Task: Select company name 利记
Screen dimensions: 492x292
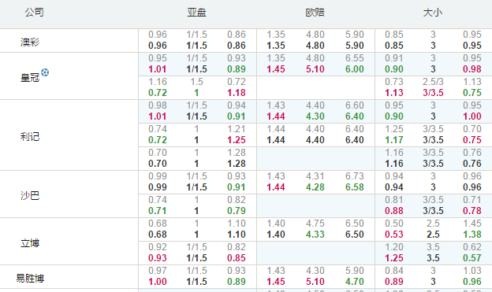Action: click(x=30, y=137)
